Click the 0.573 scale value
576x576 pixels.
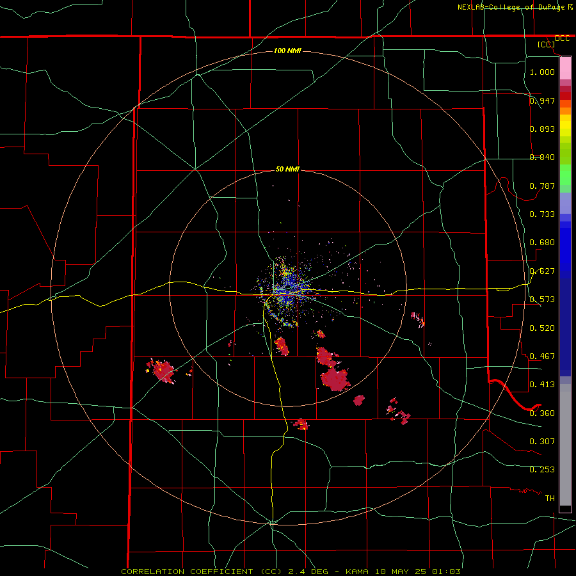(x=542, y=300)
